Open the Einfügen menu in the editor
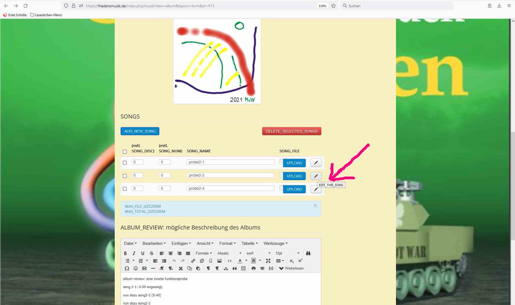The height and width of the screenshot is (305, 515). [x=181, y=243]
